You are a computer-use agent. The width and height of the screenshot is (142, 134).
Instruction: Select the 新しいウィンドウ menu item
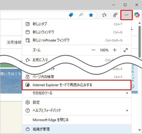point(77,32)
